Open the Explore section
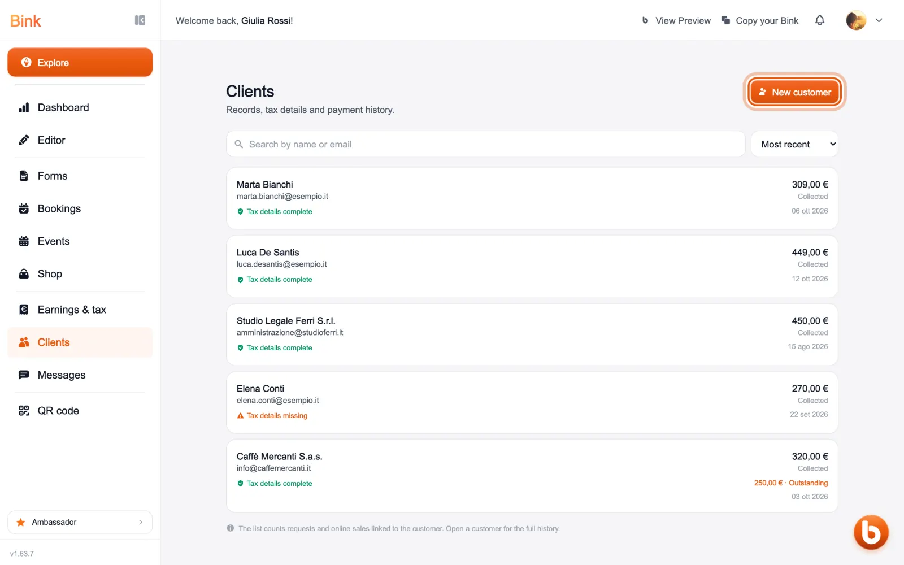904x565 pixels. pos(80,62)
